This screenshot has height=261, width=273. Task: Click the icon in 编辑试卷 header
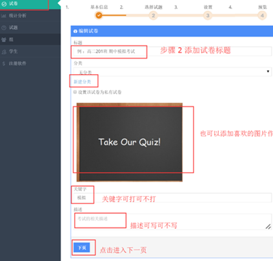[x=76, y=31]
